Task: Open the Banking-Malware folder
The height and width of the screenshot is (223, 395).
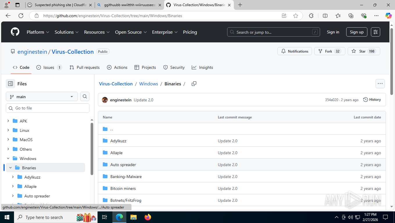Action: click(126, 177)
